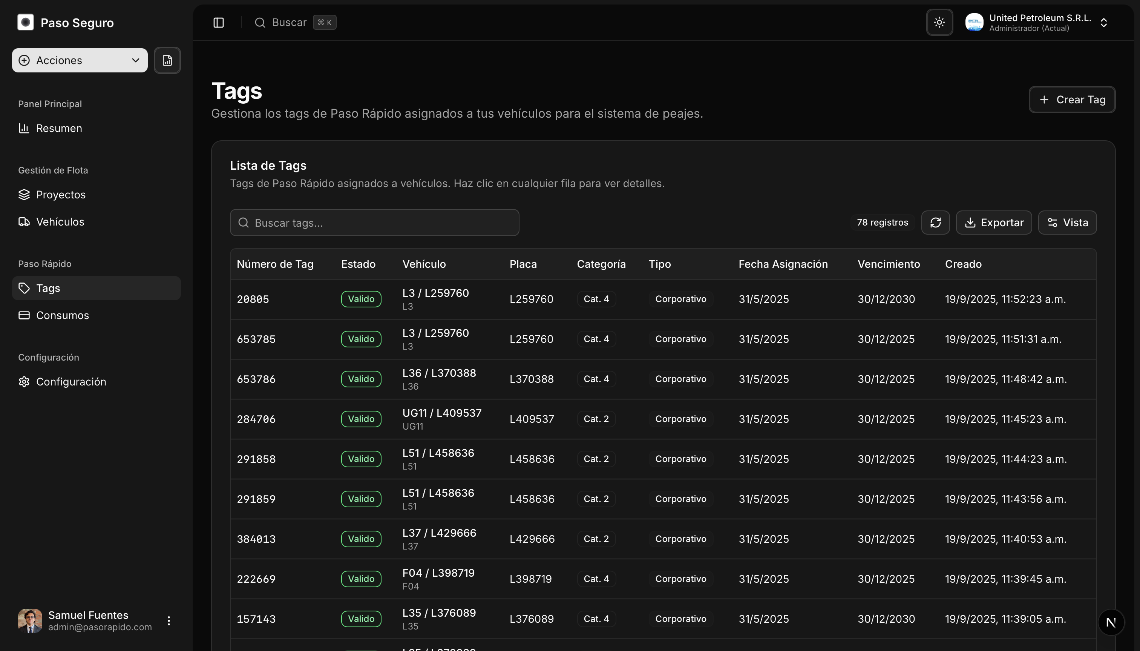Focus the Buscar tags search field
The width and height of the screenshot is (1140, 651).
tap(374, 223)
